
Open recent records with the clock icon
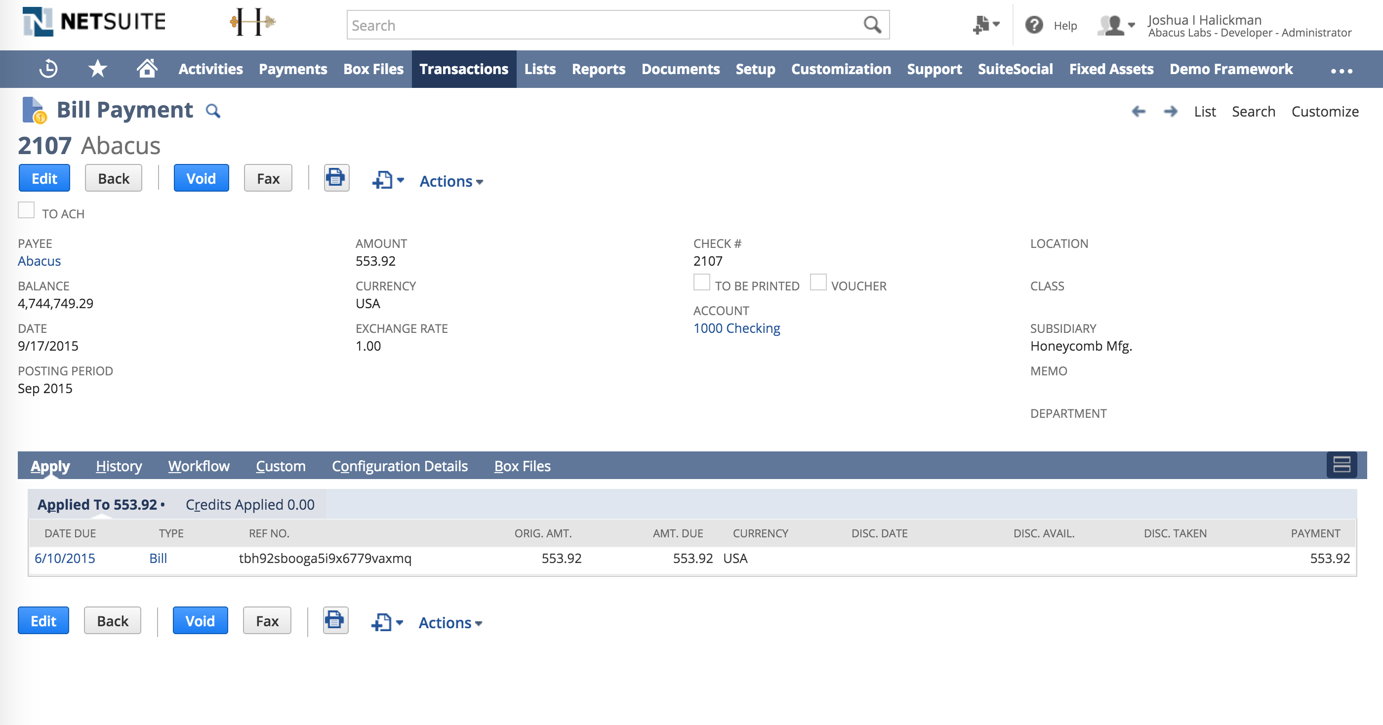pyautogui.click(x=48, y=69)
